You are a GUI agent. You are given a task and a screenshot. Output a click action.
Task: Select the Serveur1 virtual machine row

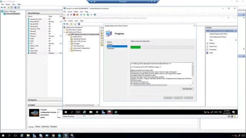[x=45, y=36]
